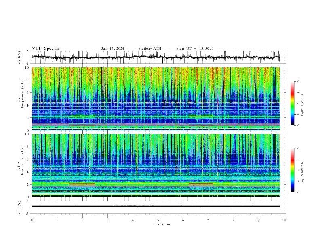Click the "0" tick on the time axis
Screen dimensions: 320x247
click(x=32, y=220)
